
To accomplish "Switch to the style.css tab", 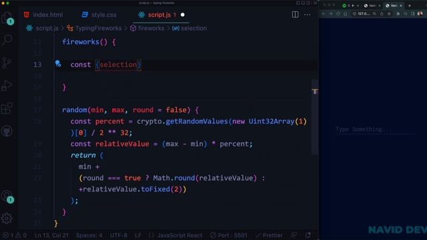I will 99,15.
